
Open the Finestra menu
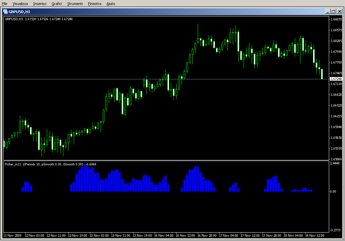[94, 4]
